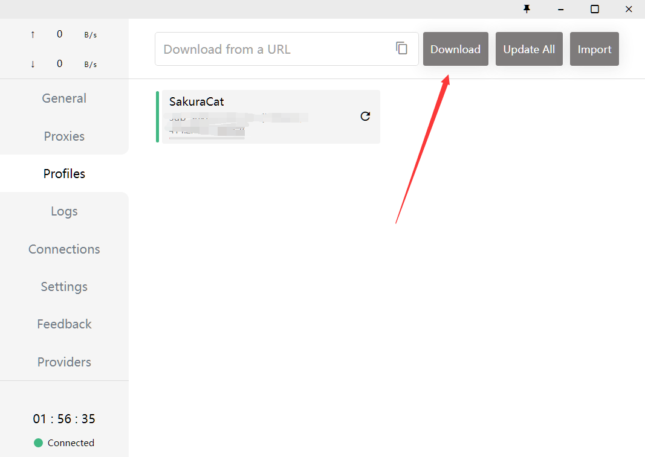Click the red upload speed arrow

pos(33,34)
